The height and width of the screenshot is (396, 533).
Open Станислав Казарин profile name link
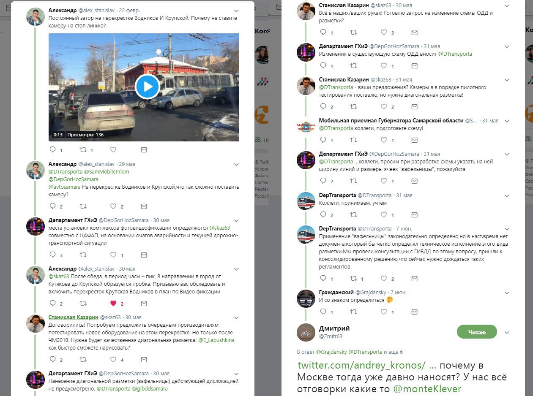pyautogui.click(x=74, y=317)
